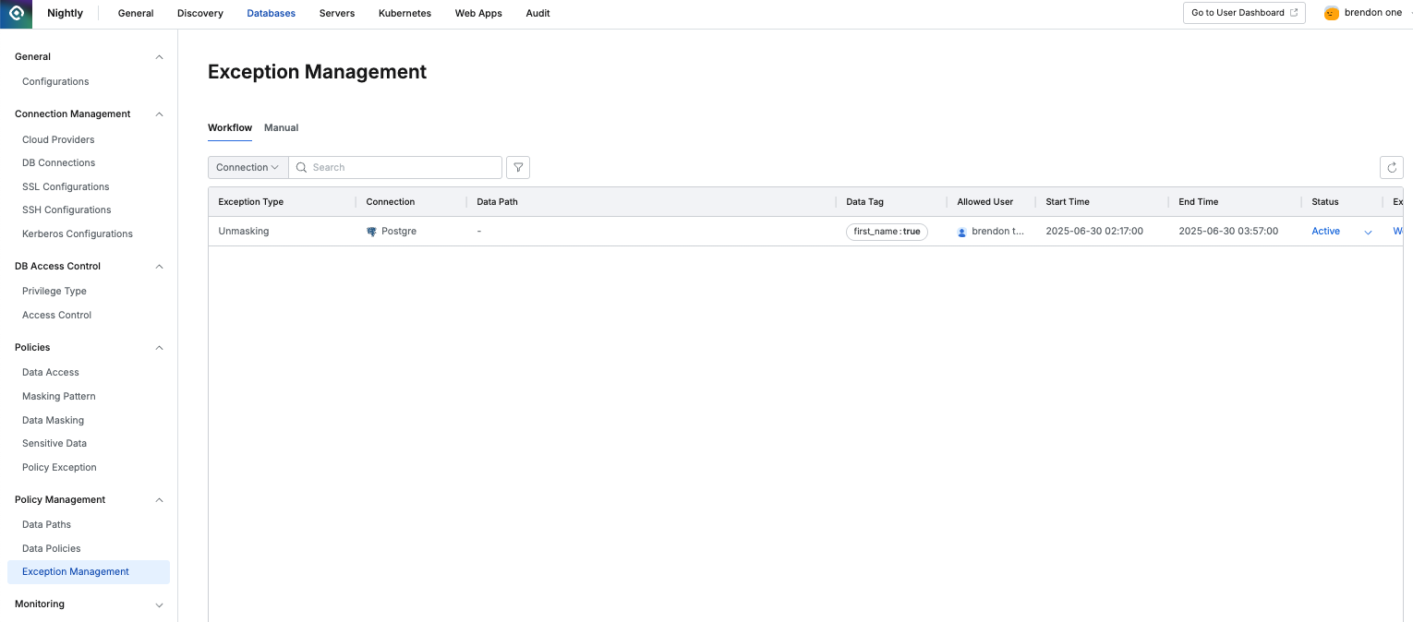Click the refresh table icon
The width and height of the screenshot is (1413, 622).
[x=1392, y=167]
